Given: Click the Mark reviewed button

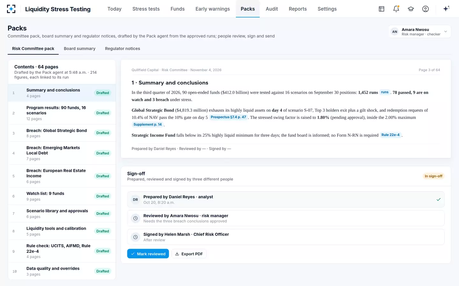Looking at the screenshot, I should coord(148,254).
